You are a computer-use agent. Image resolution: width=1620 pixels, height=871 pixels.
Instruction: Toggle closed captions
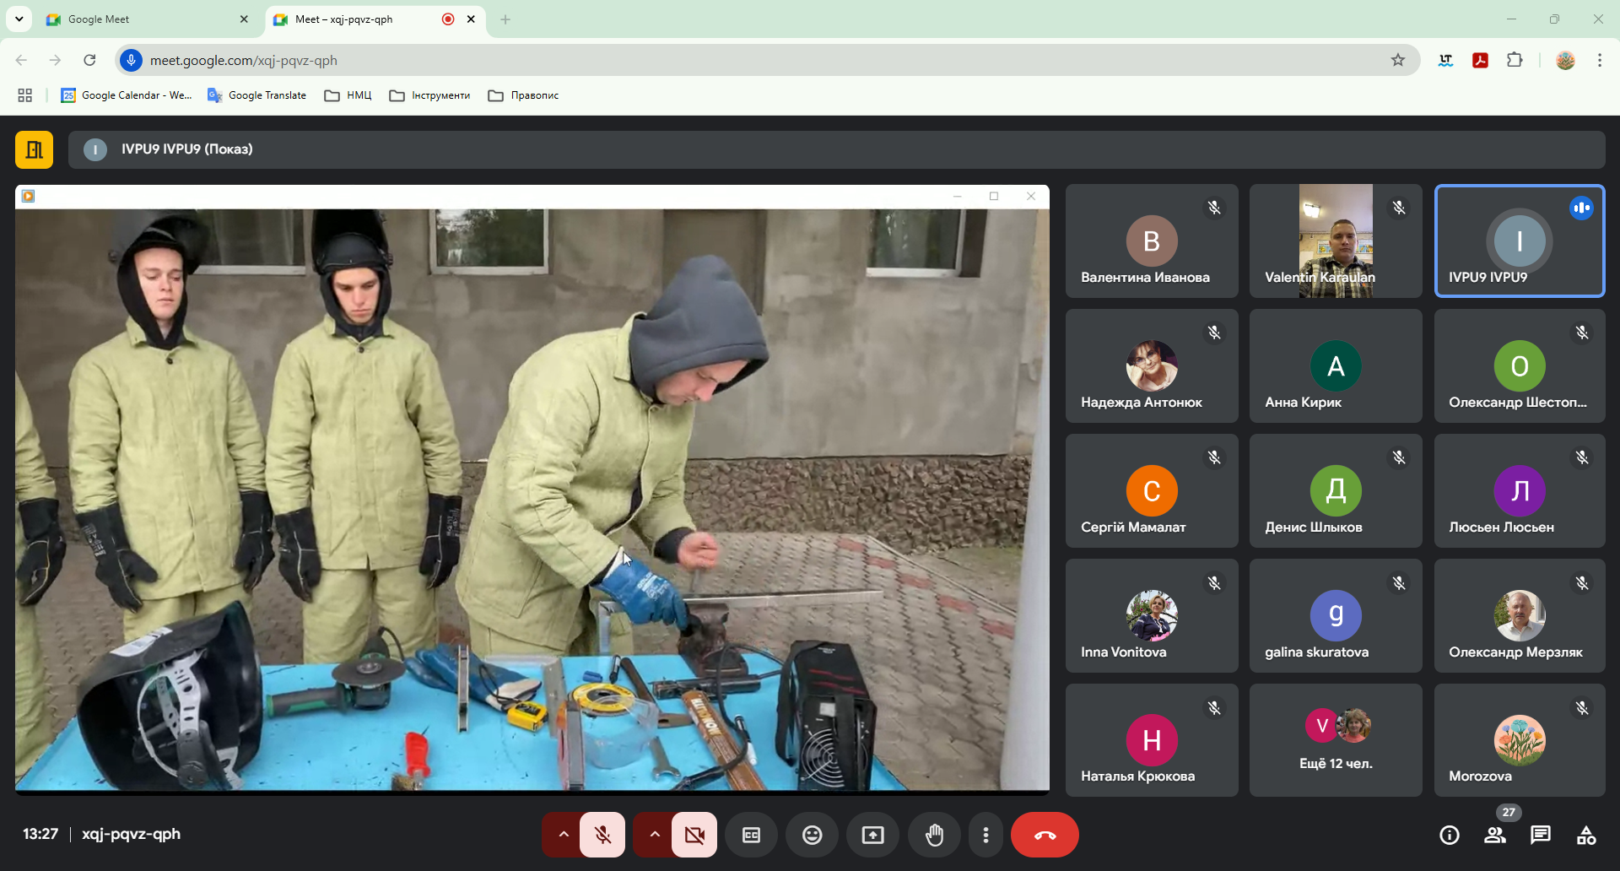coord(751,835)
